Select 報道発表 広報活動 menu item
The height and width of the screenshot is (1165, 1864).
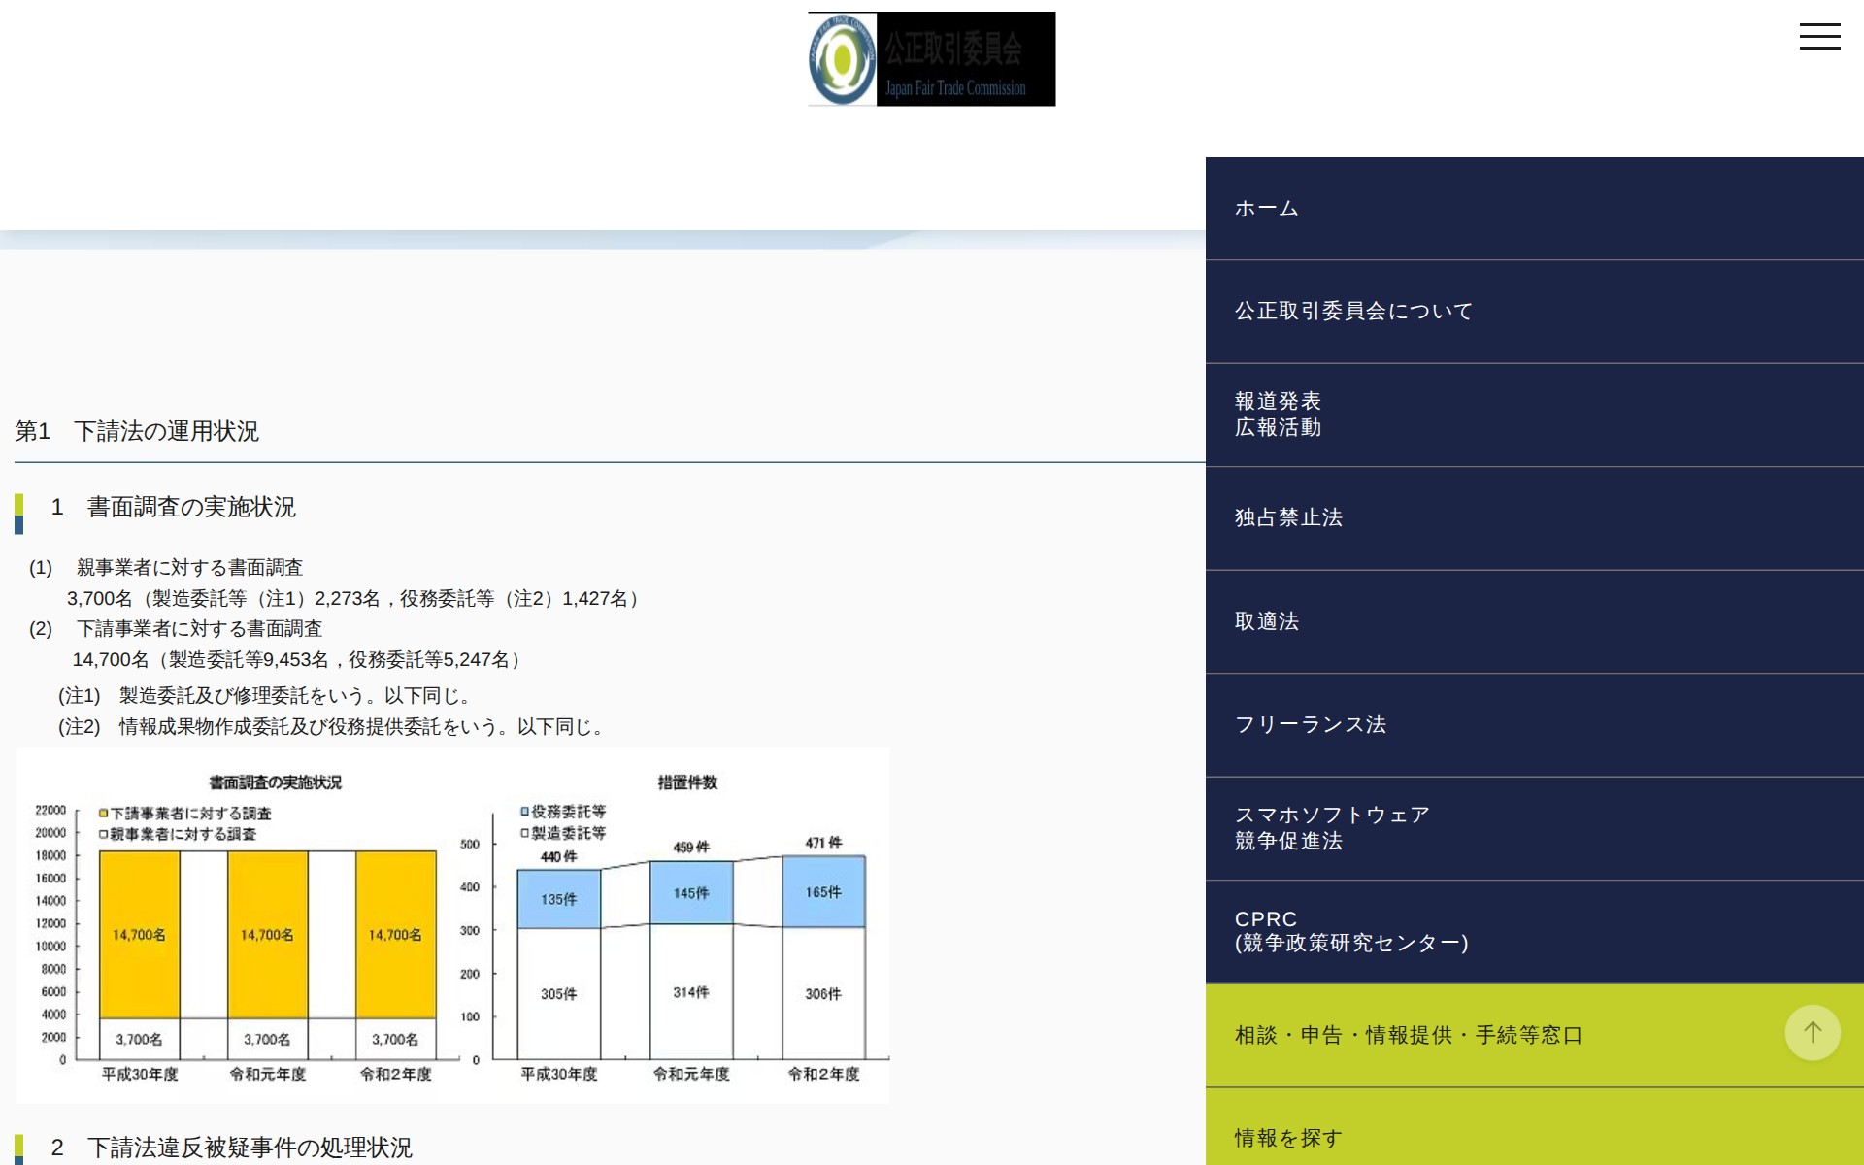[1278, 415]
